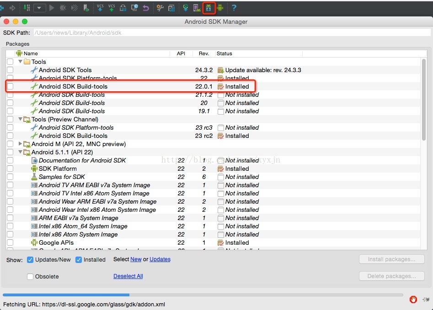Show local history clock icon

pyautogui.click(x=134, y=8)
